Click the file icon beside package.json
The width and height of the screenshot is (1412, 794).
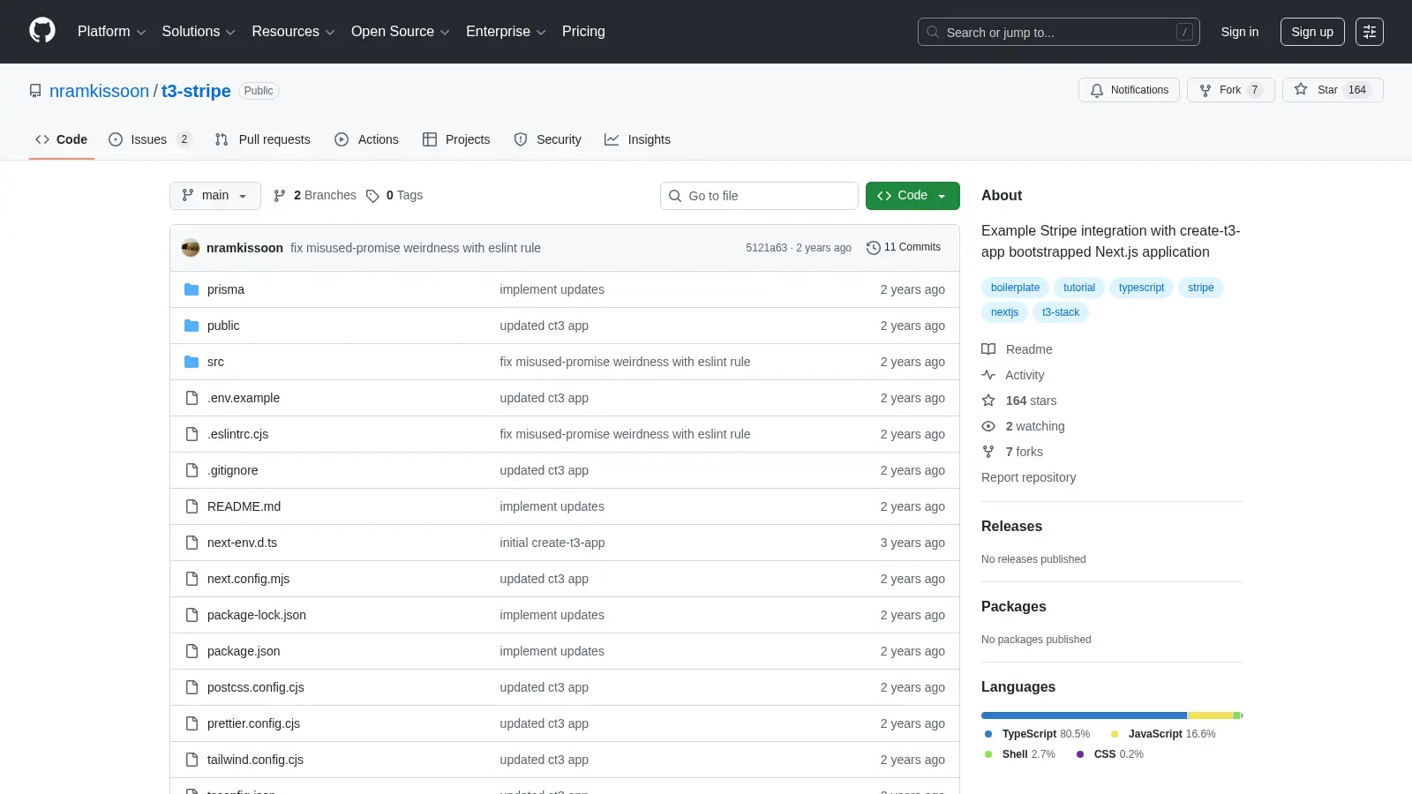pyautogui.click(x=192, y=651)
